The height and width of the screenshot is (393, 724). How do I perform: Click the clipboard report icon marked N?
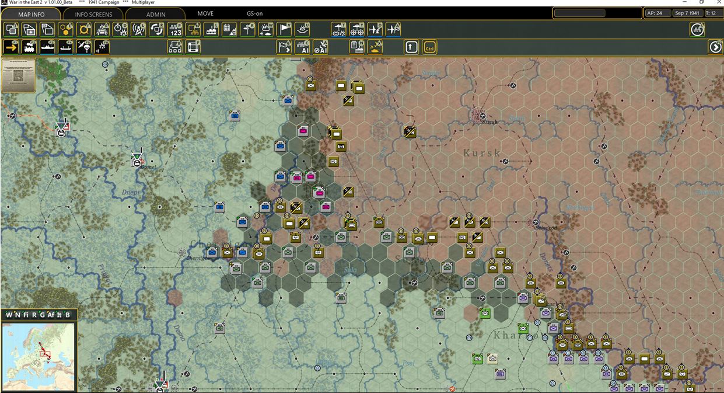356,47
